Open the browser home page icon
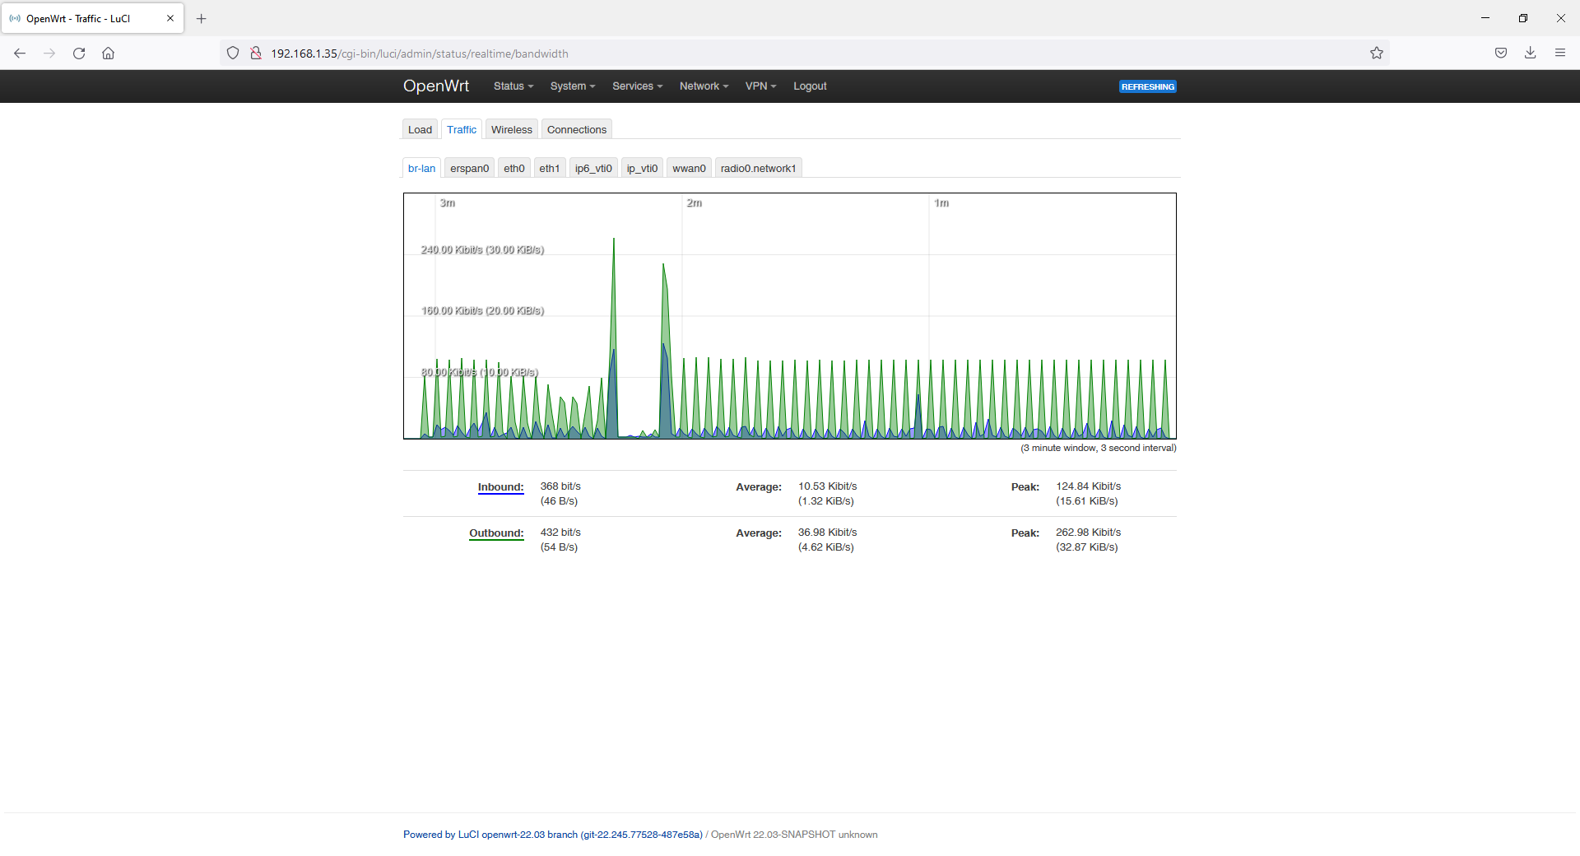This screenshot has width=1580, height=856. point(108,53)
